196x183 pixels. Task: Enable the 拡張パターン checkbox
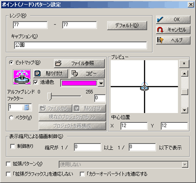(x=8, y=164)
